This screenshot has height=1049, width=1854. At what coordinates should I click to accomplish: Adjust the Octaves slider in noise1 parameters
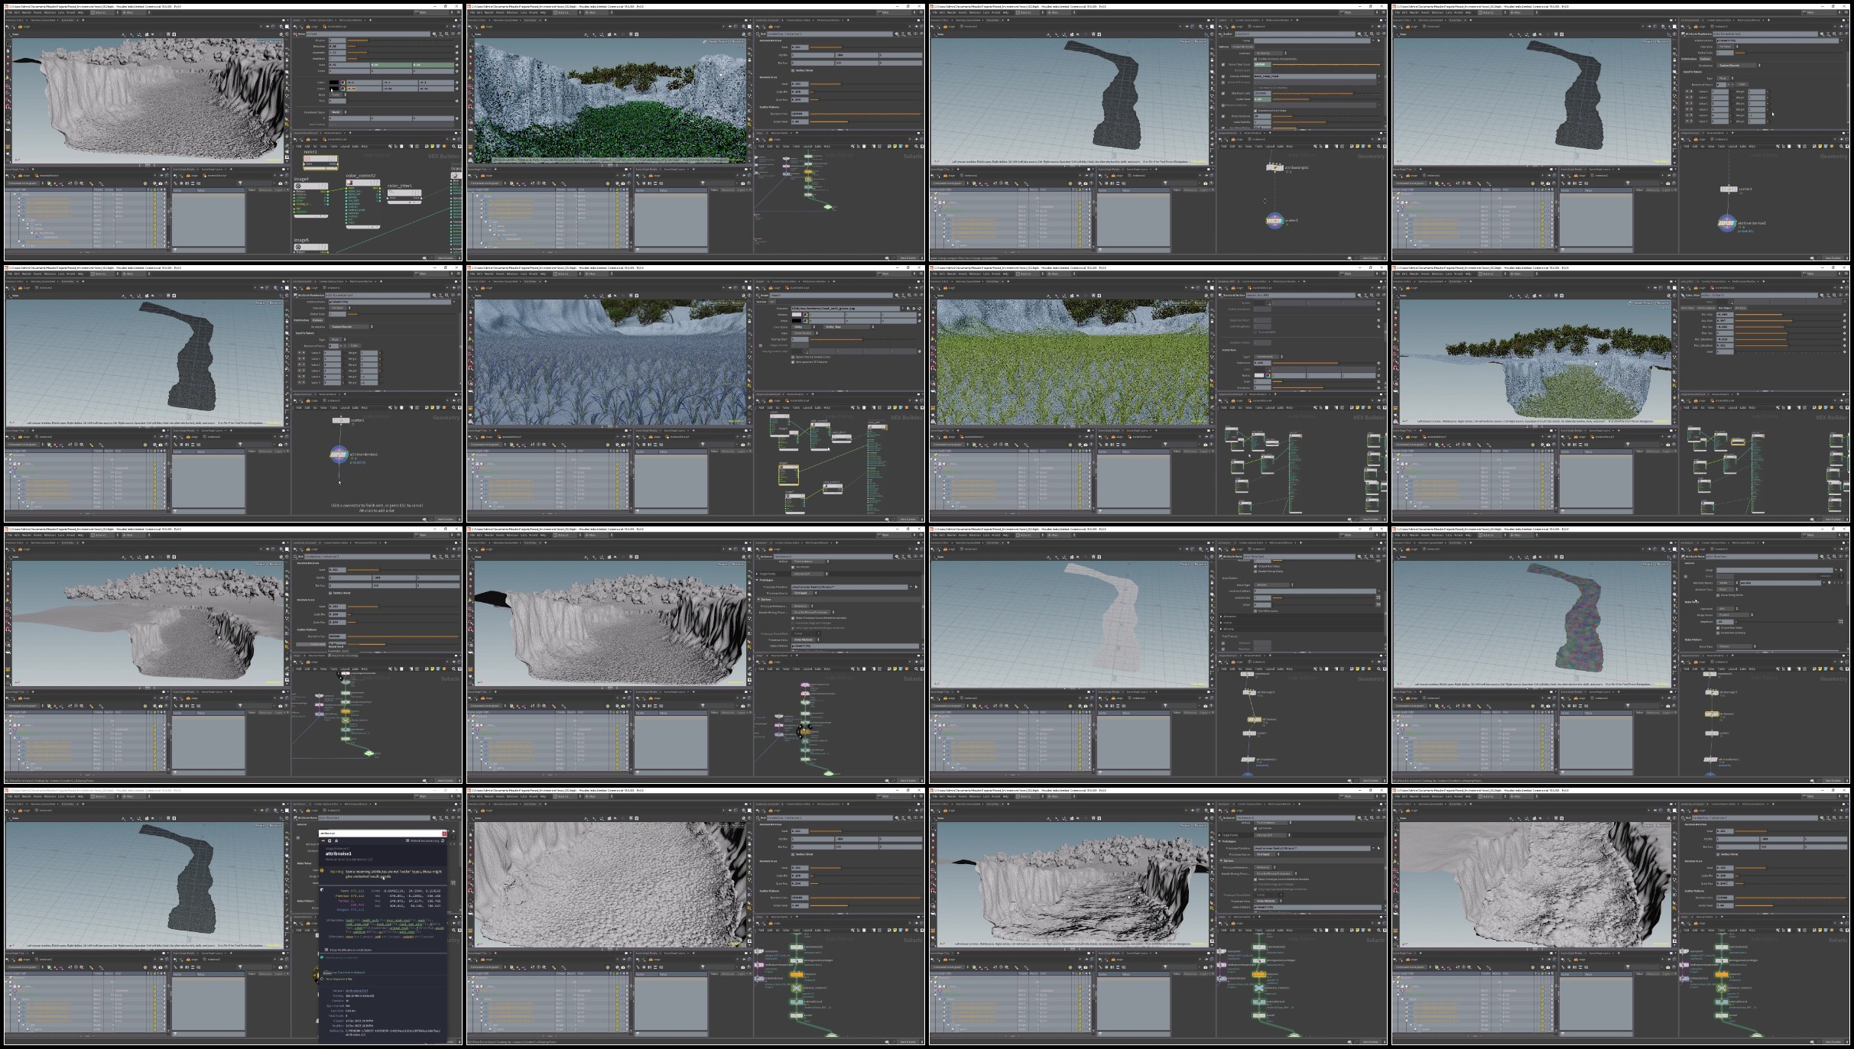coord(401,40)
